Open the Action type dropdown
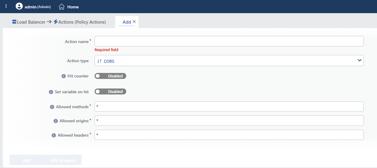This screenshot has height=168, width=377. click(229, 61)
